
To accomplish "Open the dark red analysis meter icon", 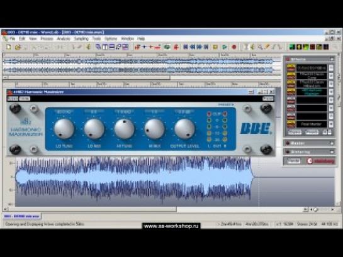I will pos(312,46).
